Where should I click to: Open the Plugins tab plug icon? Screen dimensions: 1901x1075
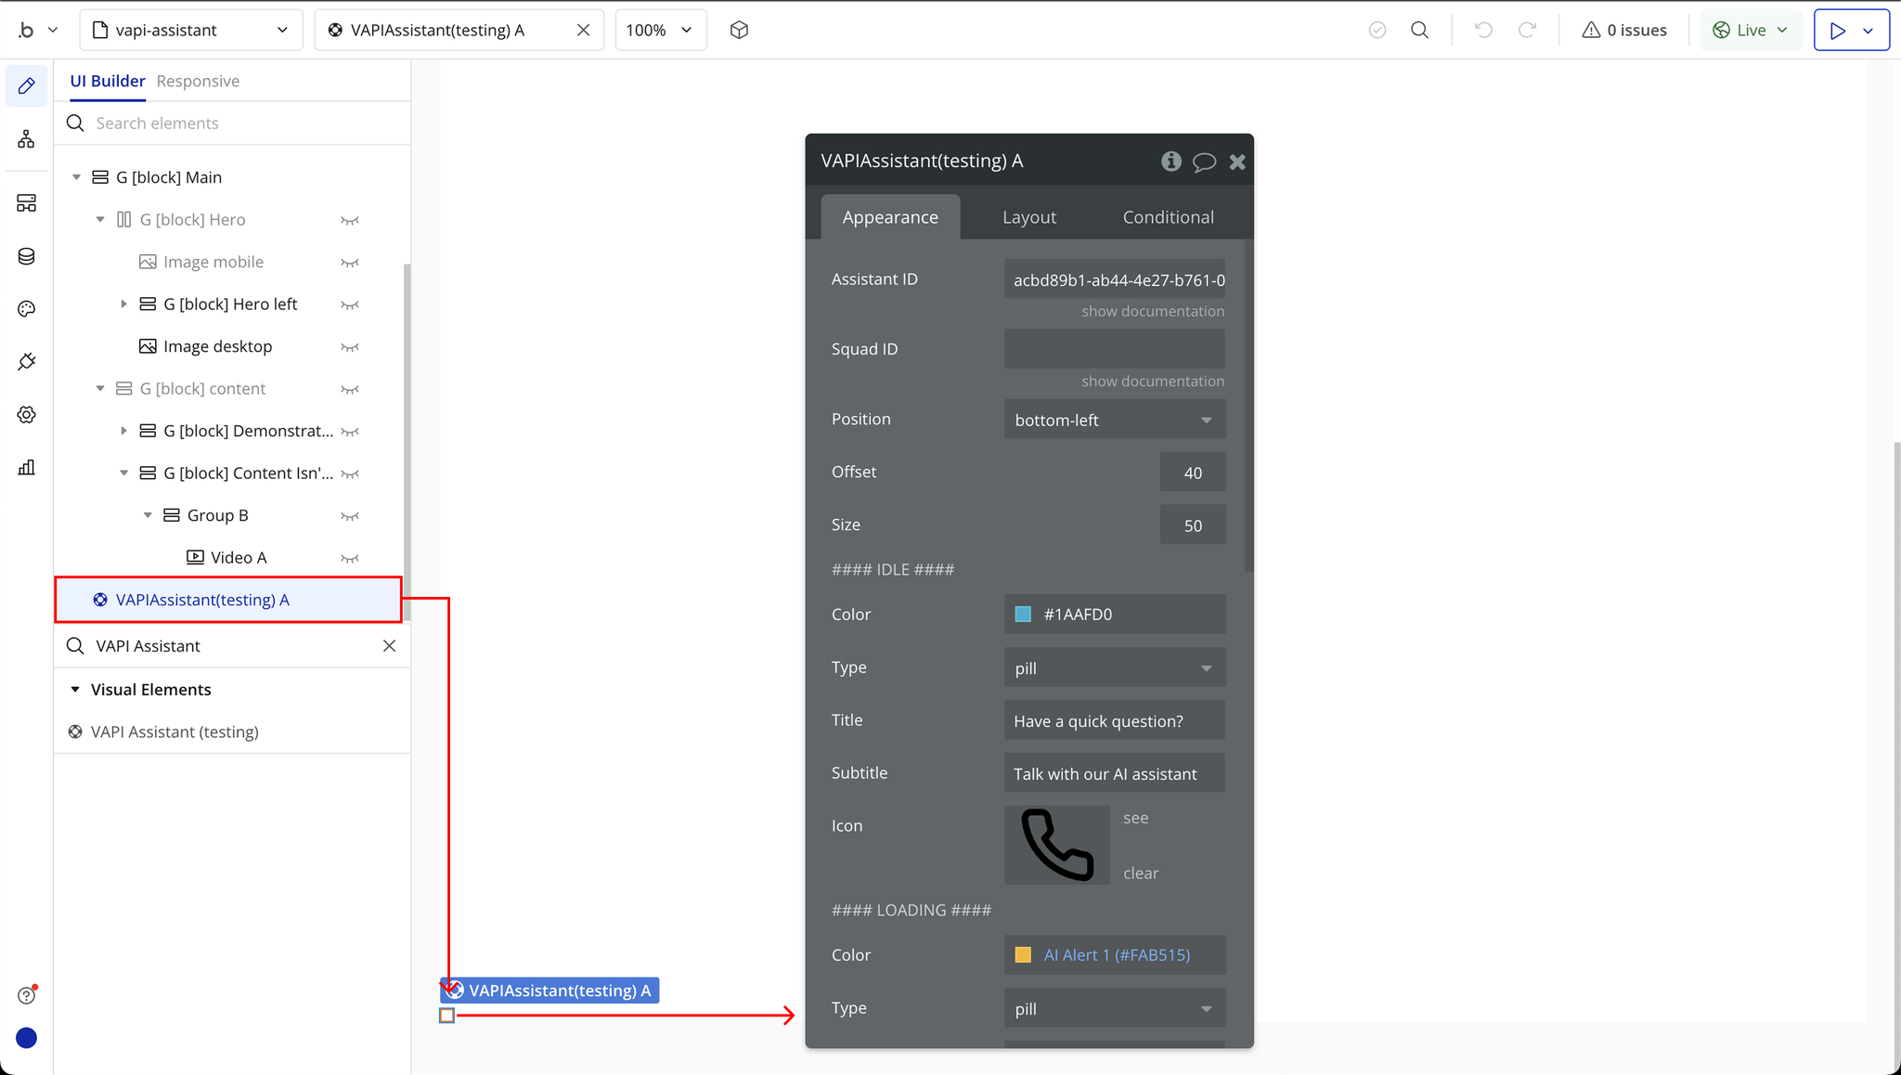26,362
